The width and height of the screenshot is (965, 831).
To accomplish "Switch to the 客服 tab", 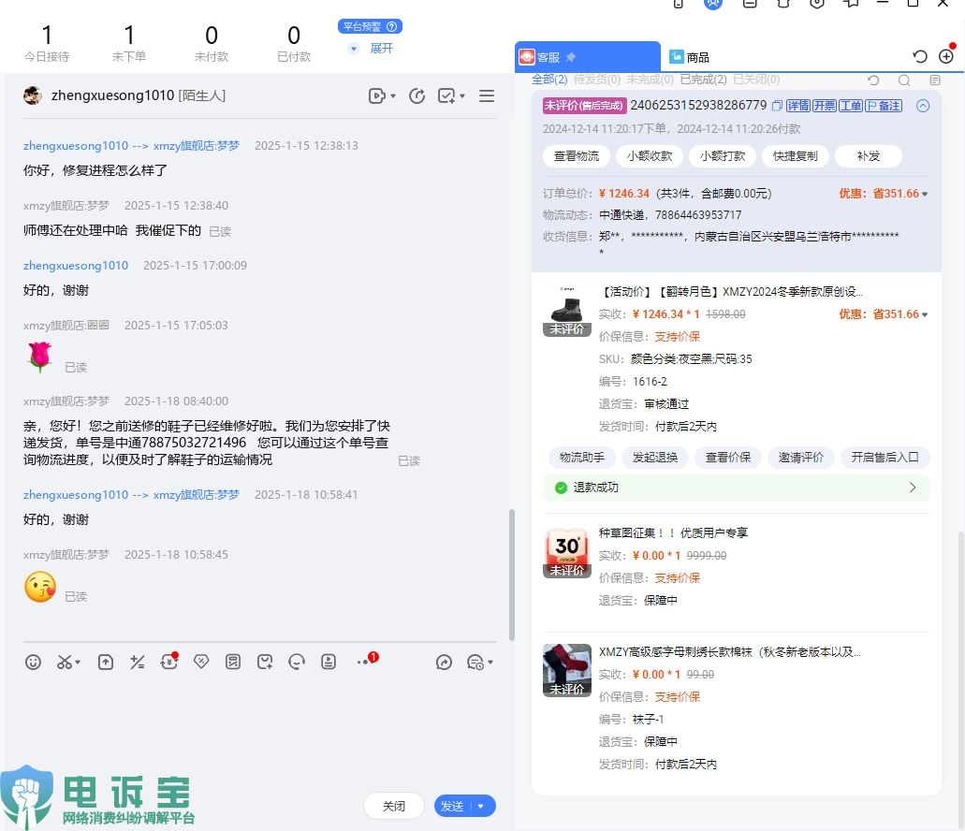I will [x=587, y=56].
